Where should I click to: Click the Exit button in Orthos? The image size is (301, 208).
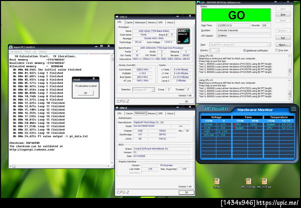click(283, 38)
